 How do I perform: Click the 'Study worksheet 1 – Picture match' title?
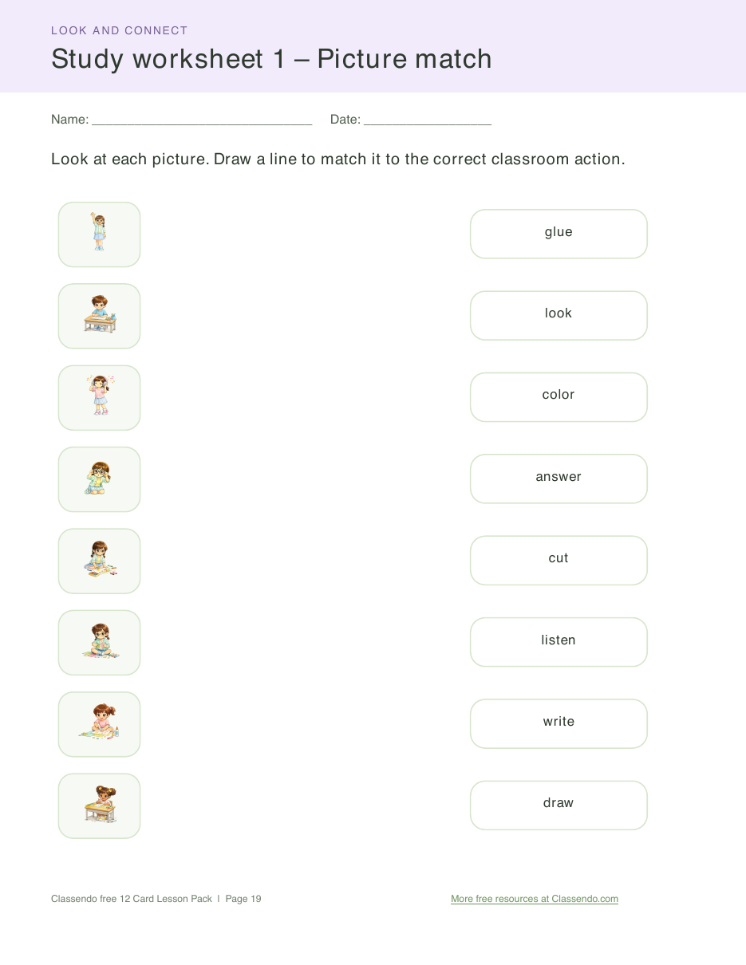tap(271, 59)
